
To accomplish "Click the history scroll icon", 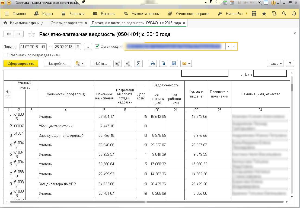I will 274,14.
